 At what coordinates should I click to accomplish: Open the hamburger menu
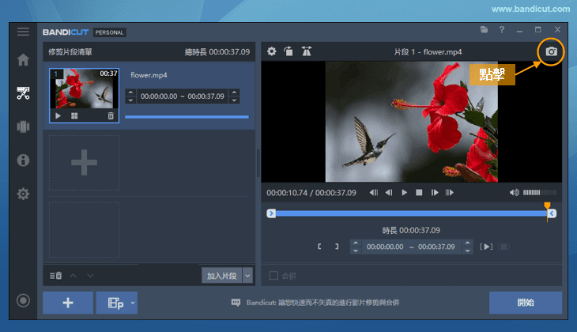coord(24,32)
